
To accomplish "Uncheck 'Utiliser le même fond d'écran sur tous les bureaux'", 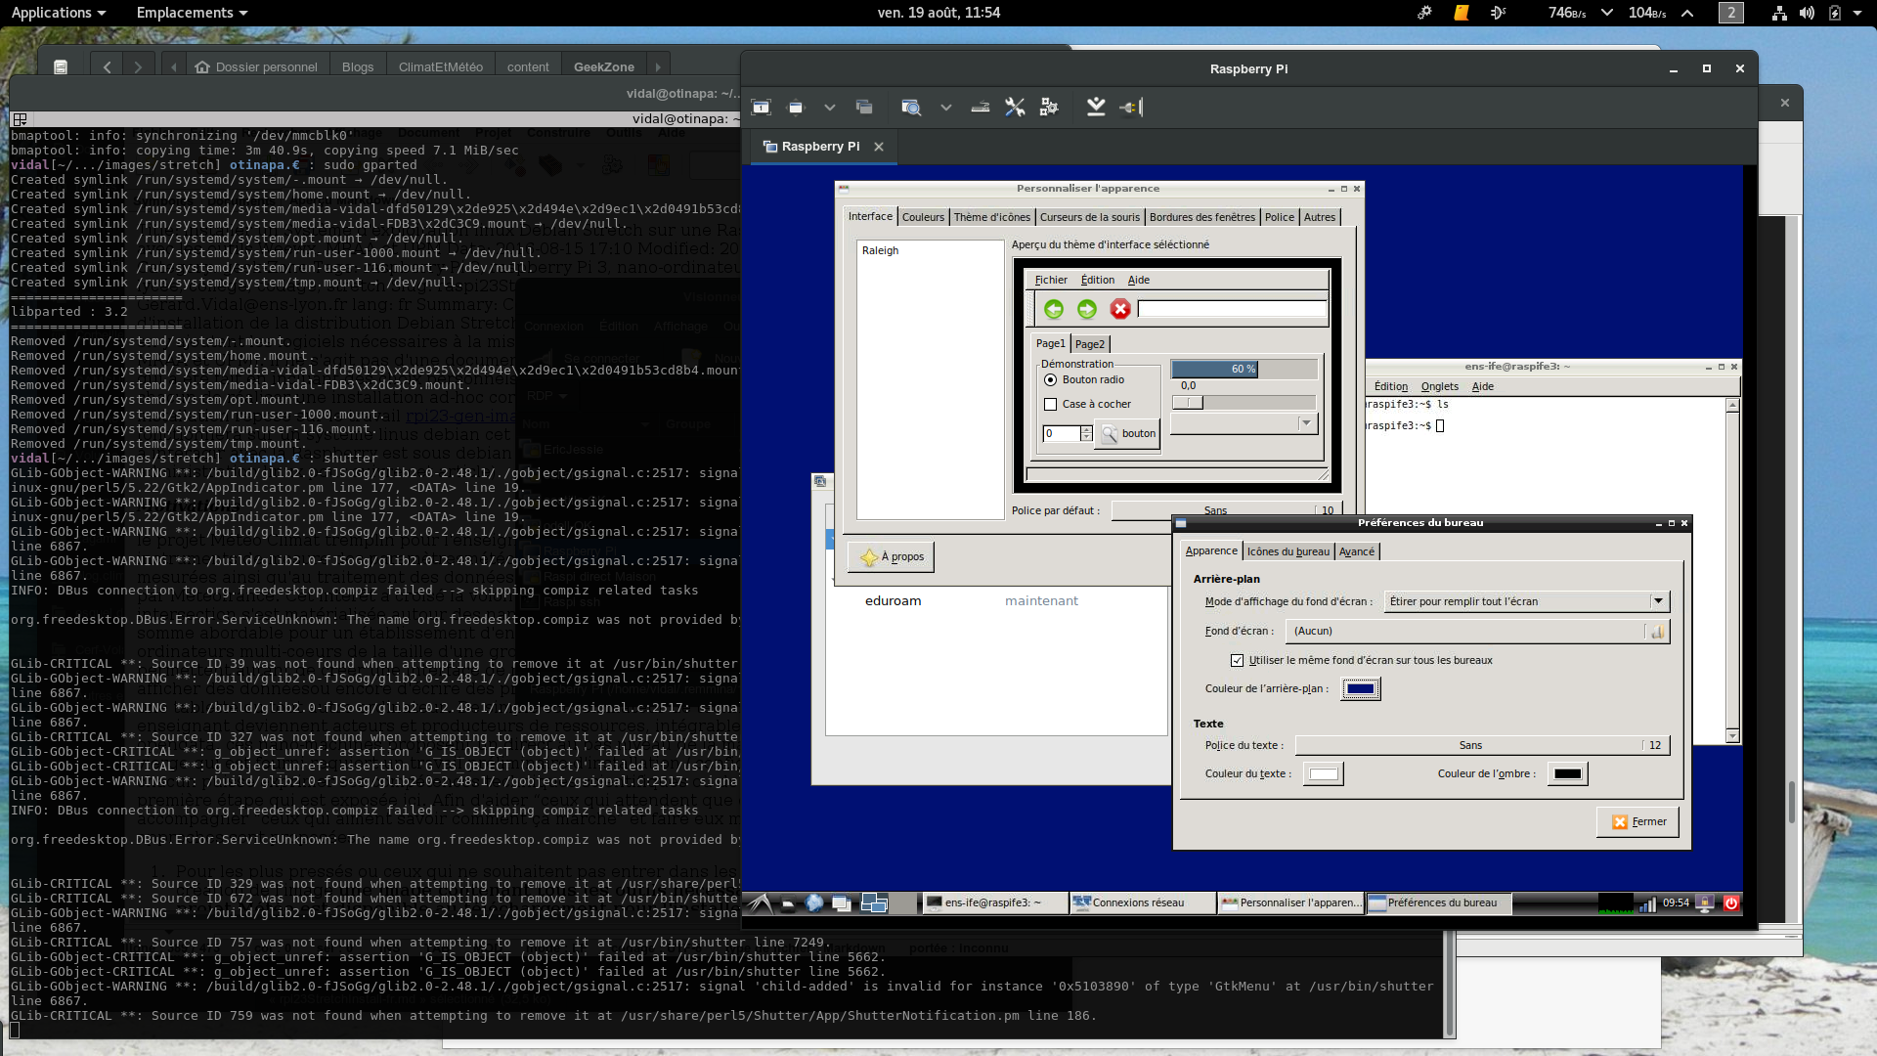I will (1237, 660).
